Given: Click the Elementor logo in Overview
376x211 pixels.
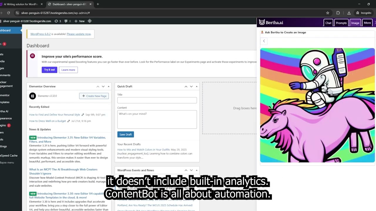Looking at the screenshot, I should pos(32,96).
